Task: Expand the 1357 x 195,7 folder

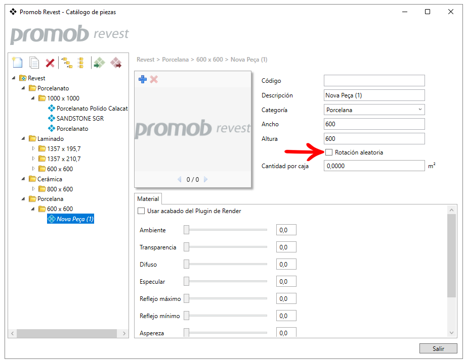Action: tap(33, 148)
